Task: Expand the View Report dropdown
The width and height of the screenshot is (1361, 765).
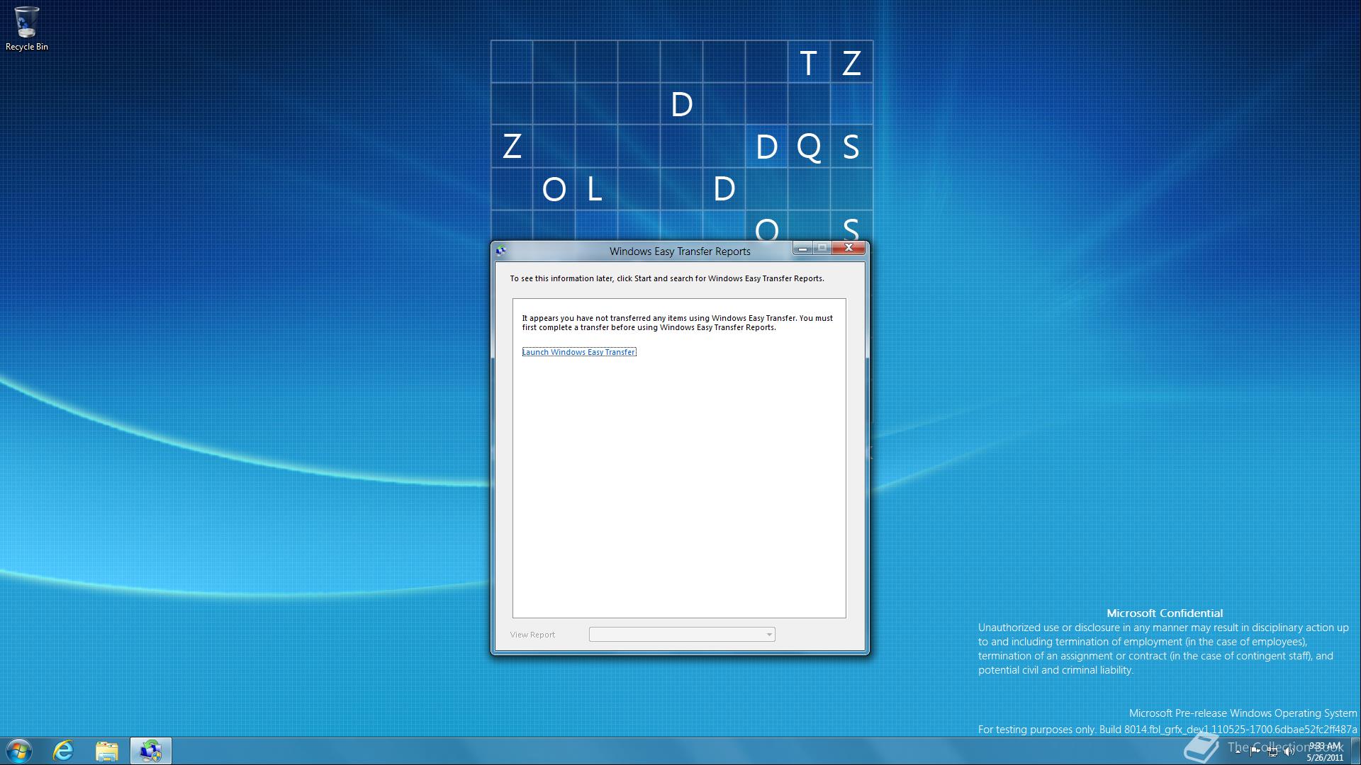Action: point(682,635)
